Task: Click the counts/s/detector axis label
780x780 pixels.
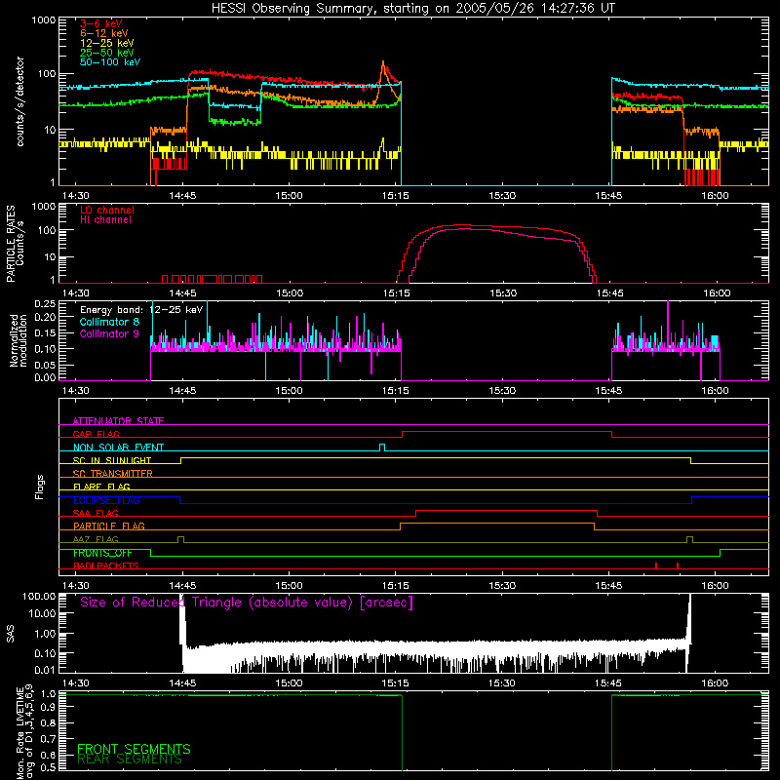Action: click(19, 101)
